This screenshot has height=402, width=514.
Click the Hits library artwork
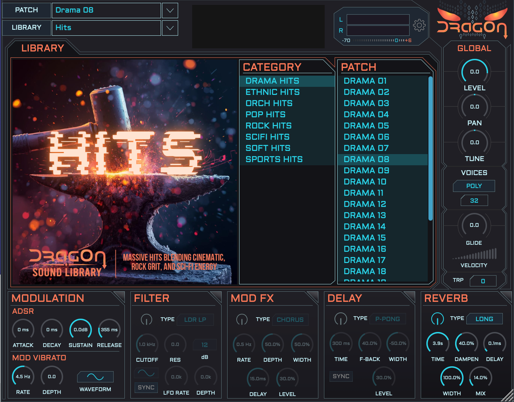click(x=124, y=172)
